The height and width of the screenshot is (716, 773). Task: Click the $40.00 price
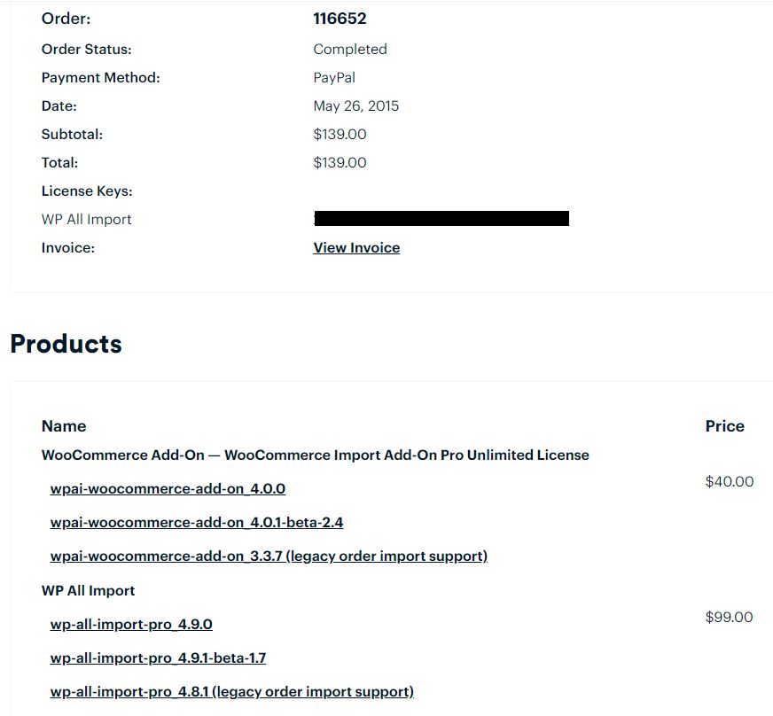click(x=730, y=481)
